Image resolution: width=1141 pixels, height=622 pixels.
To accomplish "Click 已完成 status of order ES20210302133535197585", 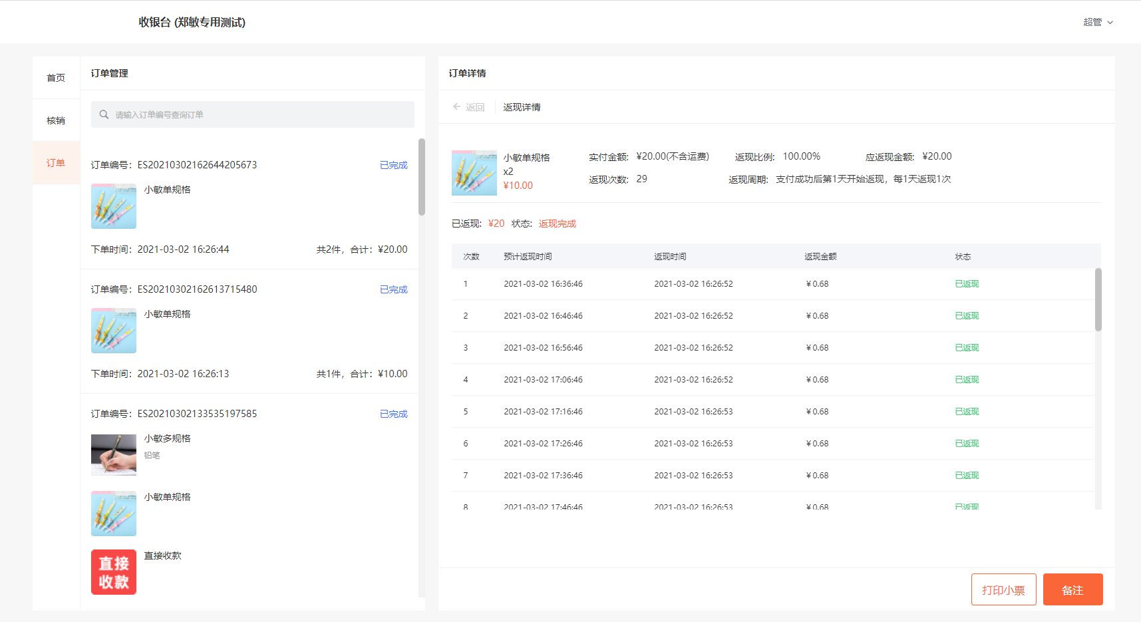I will (393, 414).
